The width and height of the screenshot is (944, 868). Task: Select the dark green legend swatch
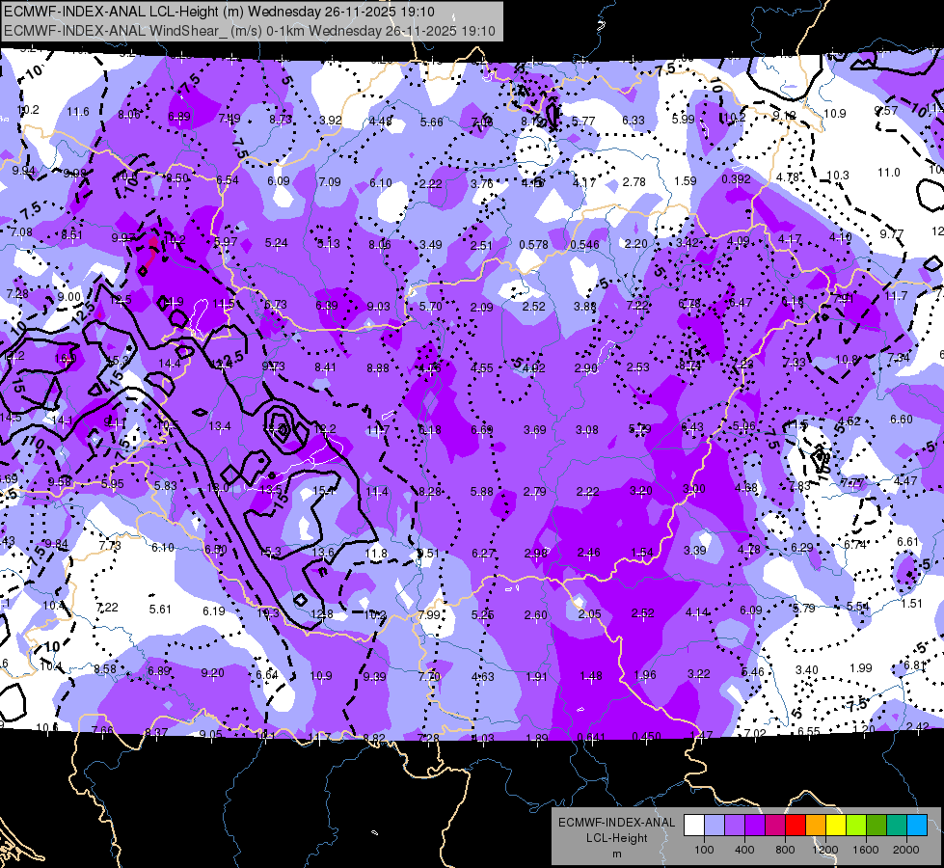[877, 826]
